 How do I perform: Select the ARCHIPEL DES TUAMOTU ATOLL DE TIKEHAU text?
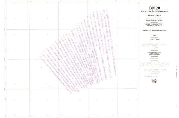point(154,25)
